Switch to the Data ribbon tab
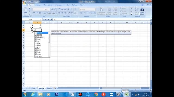Viewport: 174px width, 97px height. [67, 5]
